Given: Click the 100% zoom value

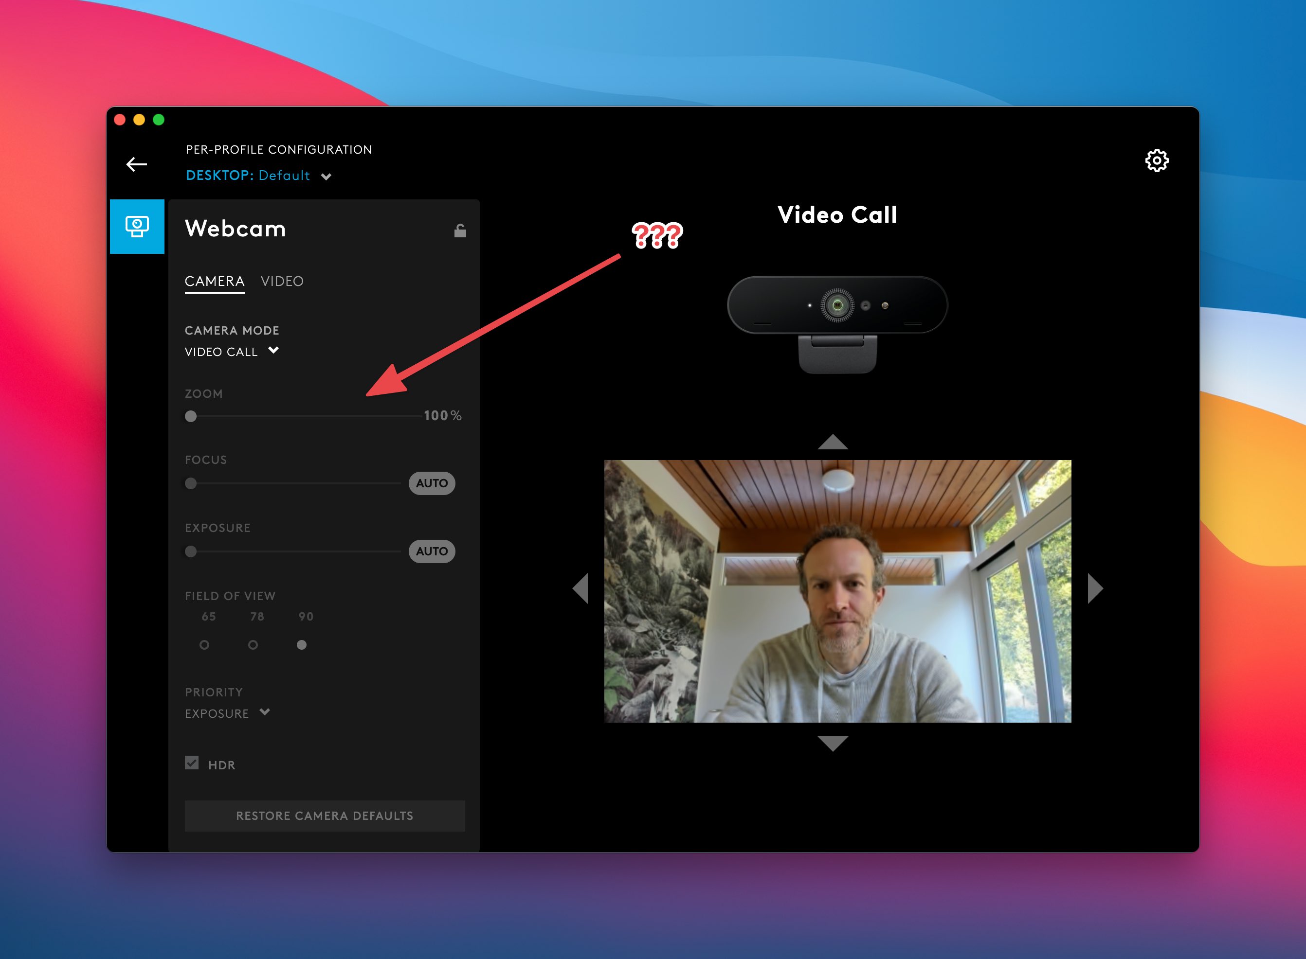Looking at the screenshot, I should [442, 416].
